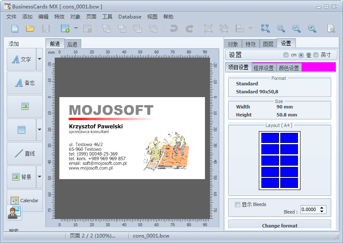This screenshot has height=243, width=343.
Task: Click the fourth object order icon
Action: point(153,29)
